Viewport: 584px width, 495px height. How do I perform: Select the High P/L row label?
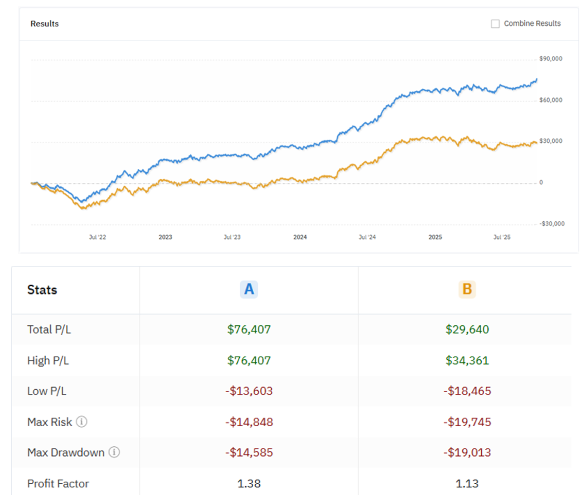[x=48, y=361]
